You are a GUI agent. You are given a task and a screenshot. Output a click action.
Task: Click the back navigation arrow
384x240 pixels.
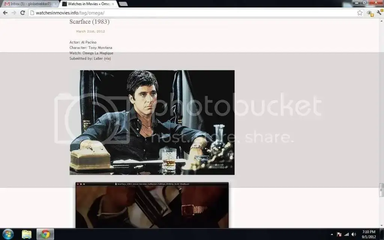click(5, 12)
